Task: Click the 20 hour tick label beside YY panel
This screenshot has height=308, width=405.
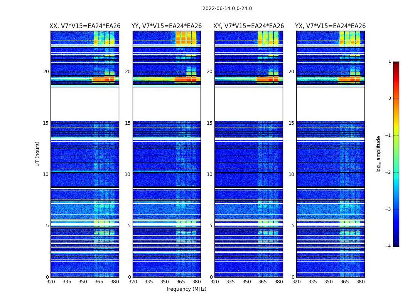Action: coord(128,71)
